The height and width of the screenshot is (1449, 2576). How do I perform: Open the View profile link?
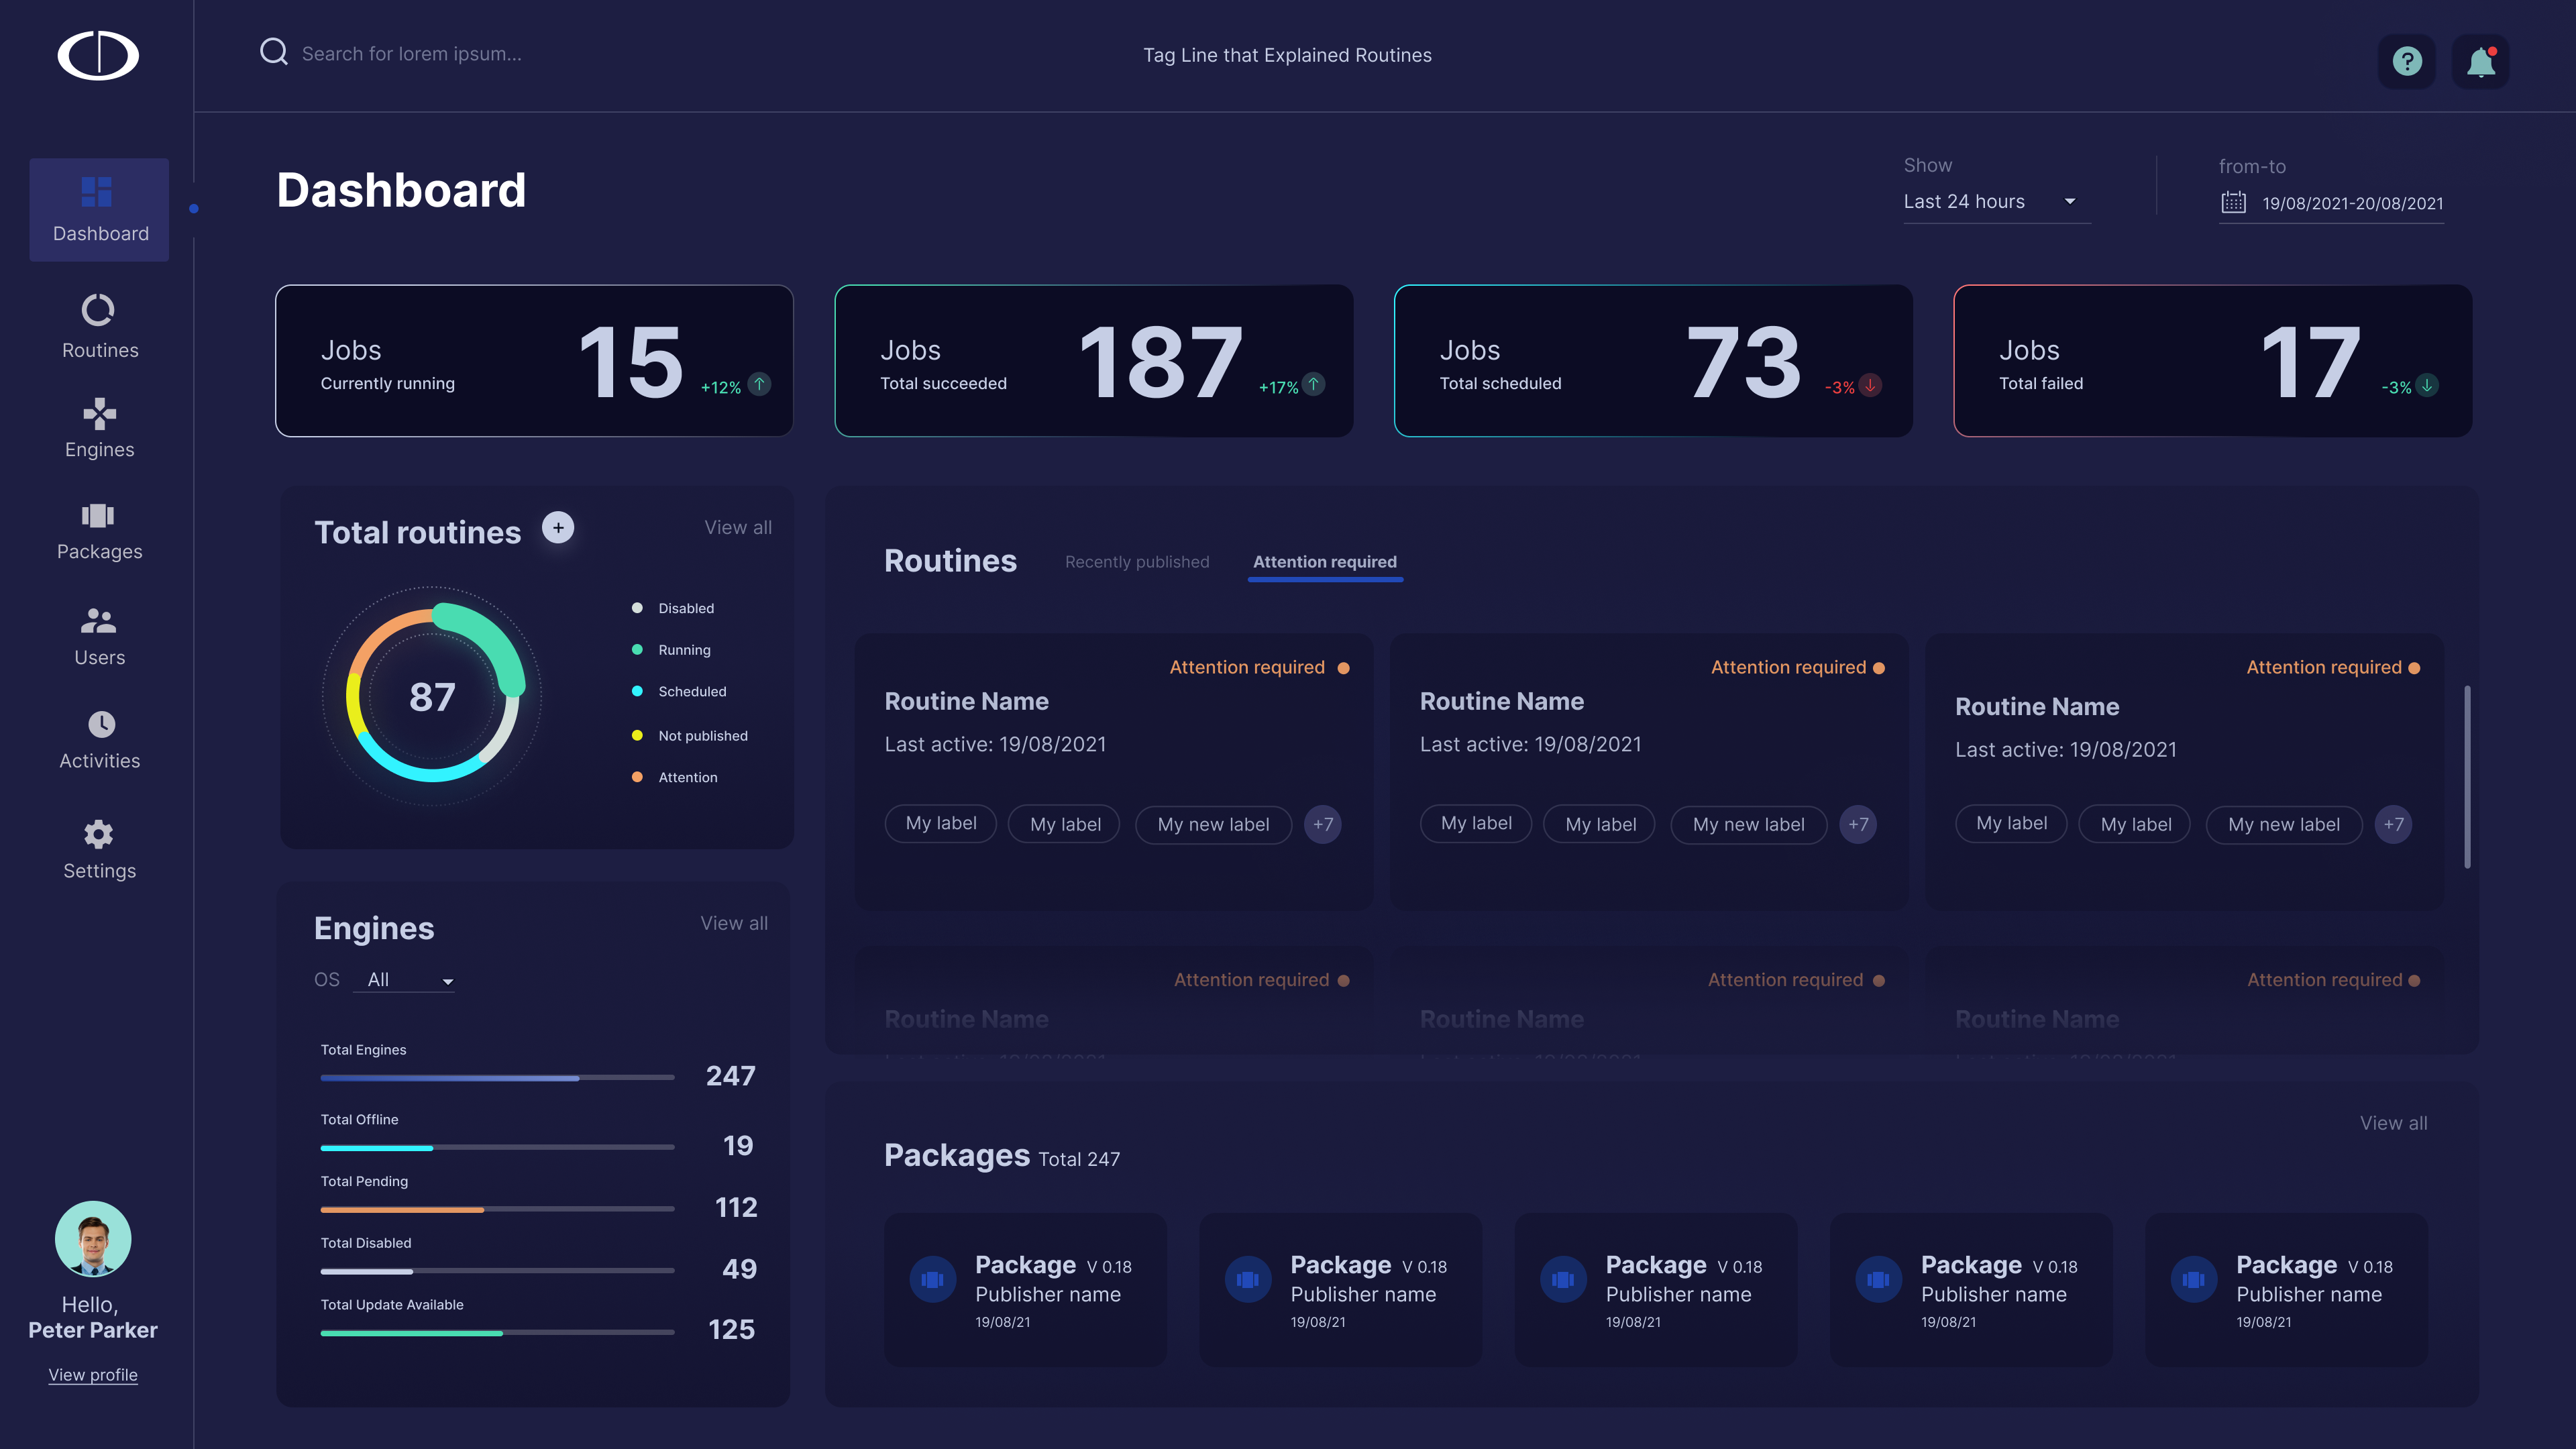93,1375
